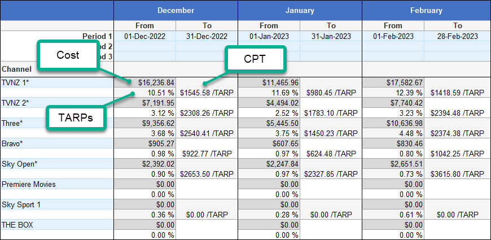Viewport: 491px width, 240px height.
Task: Click Sky Open December TARPs 0.90 %
Action: point(144,173)
